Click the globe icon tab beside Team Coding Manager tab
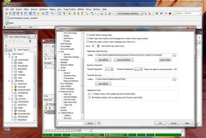The width and height of the screenshot is (206, 138). (30, 37)
